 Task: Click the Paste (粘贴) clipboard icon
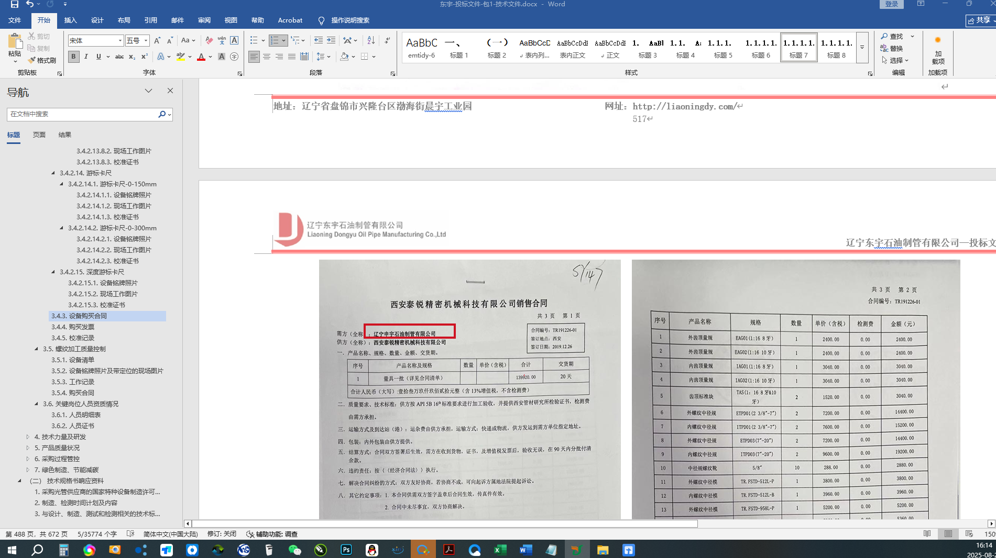tap(15, 41)
